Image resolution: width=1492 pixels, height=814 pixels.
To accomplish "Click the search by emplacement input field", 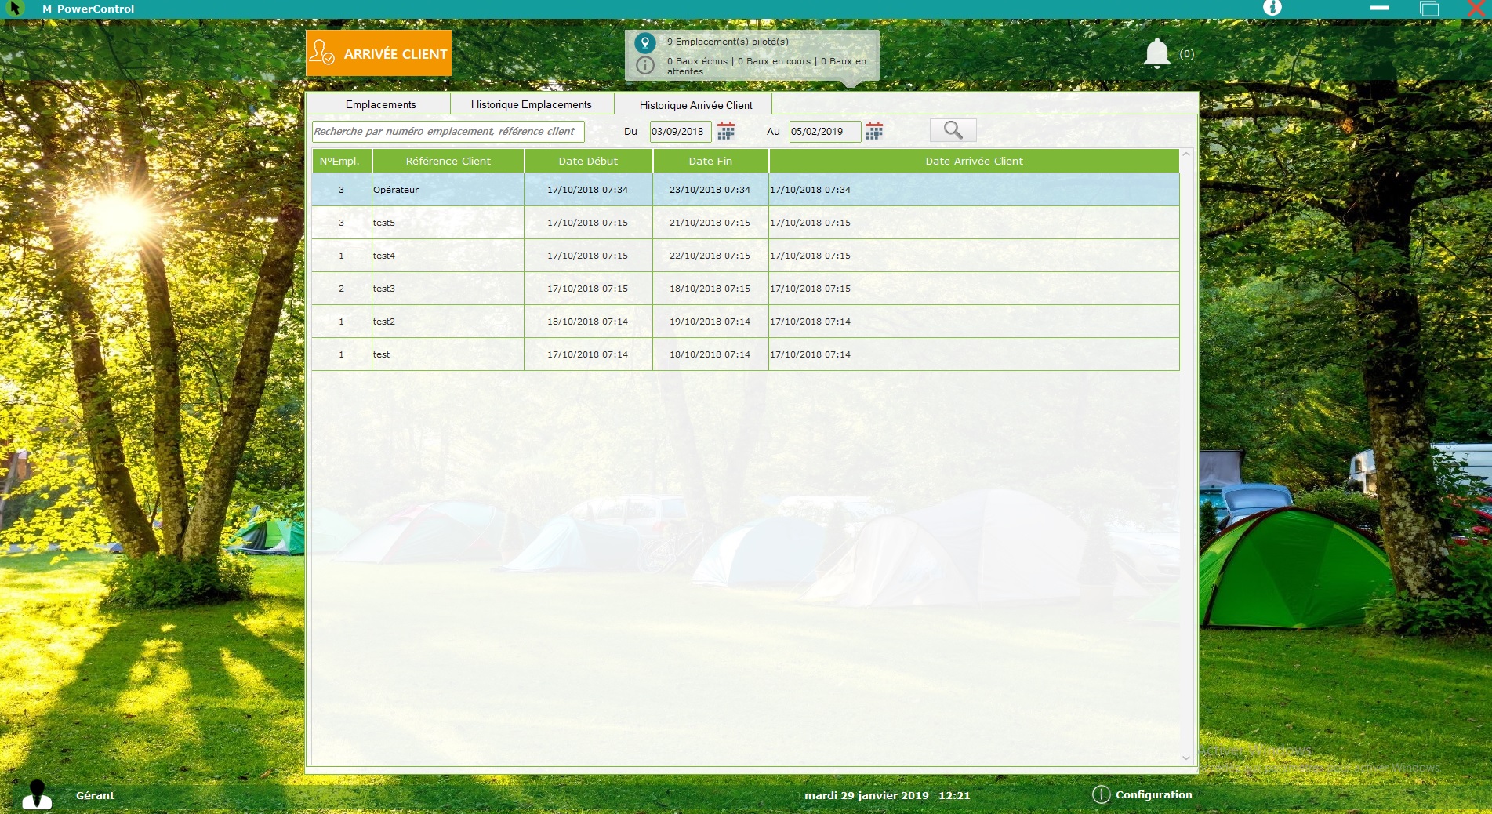I will 448,131.
